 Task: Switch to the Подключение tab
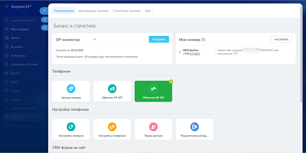coord(64,11)
